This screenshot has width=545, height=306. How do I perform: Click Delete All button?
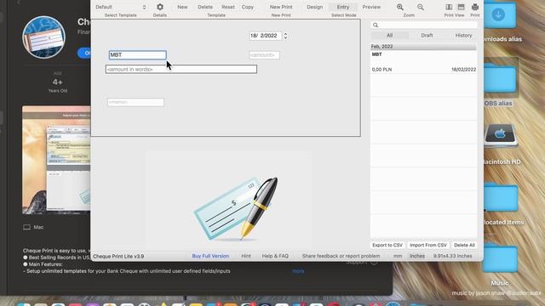[464, 245]
